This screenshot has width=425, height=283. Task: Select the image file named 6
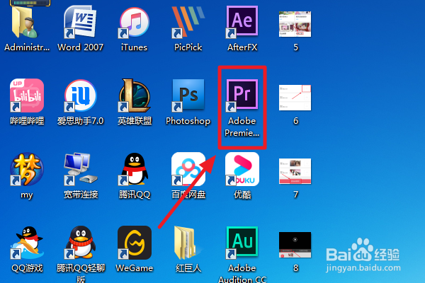pyautogui.click(x=295, y=98)
